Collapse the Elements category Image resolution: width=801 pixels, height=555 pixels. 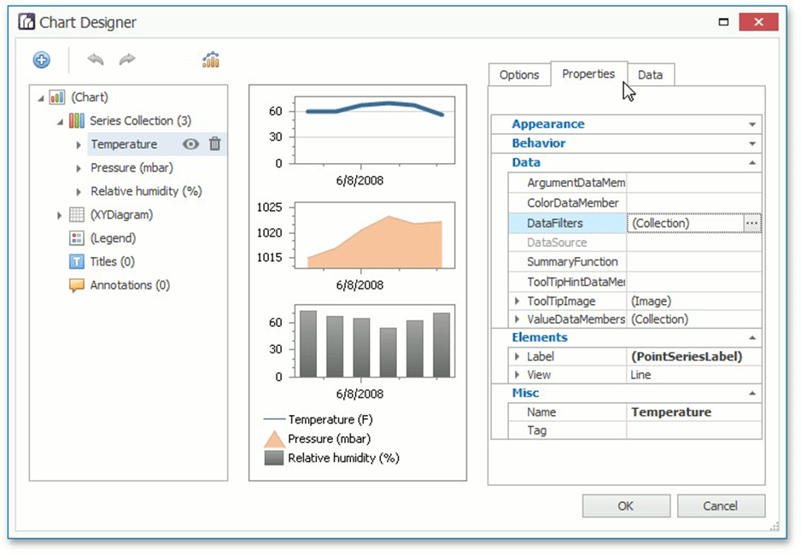click(752, 337)
